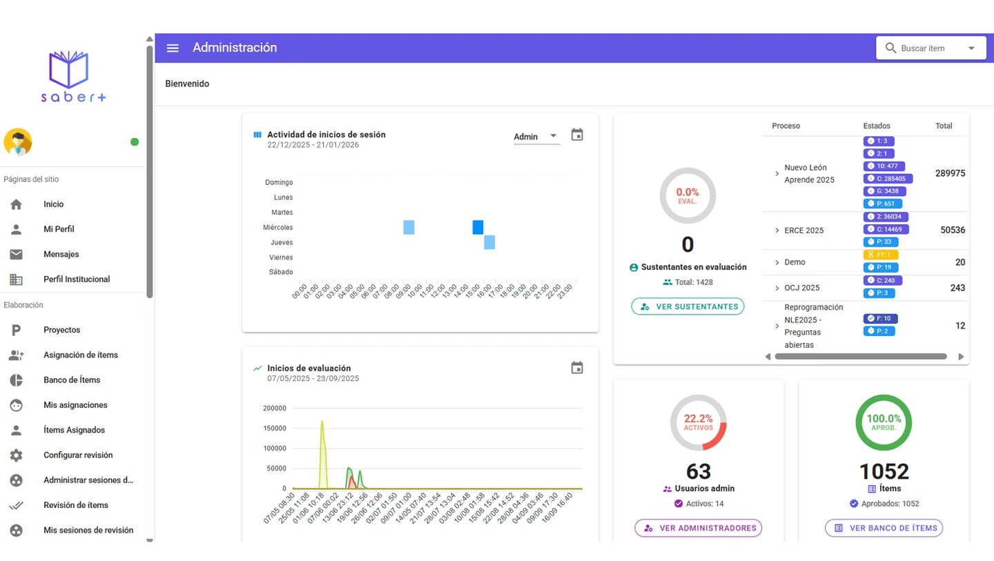The height and width of the screenshot is (561, 994).
Task: Open Mis sesiones de revisión menu item
Action: (x=73, y=531)
